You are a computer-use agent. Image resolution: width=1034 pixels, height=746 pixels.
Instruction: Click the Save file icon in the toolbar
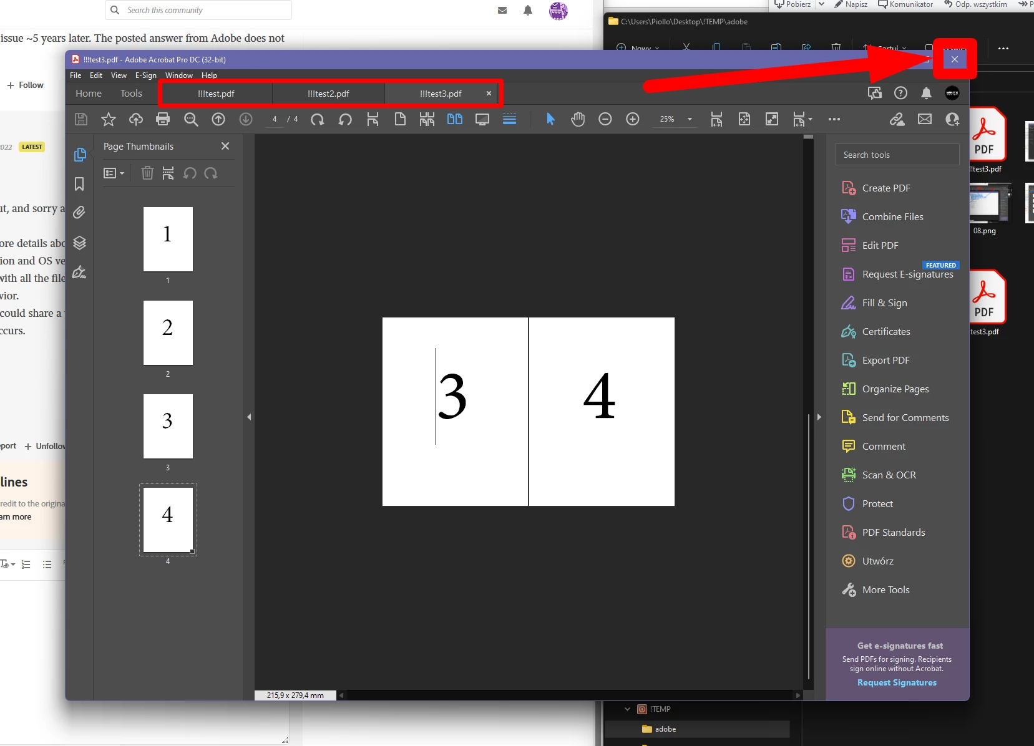pos(81,119)
